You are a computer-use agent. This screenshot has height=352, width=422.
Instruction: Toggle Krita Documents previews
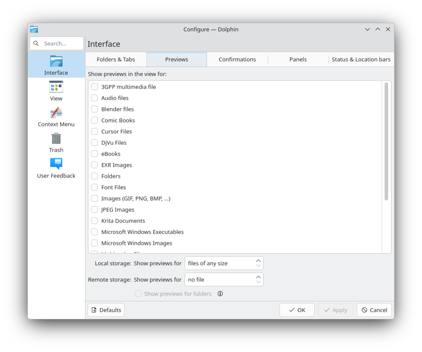click(x=94, y=220)
